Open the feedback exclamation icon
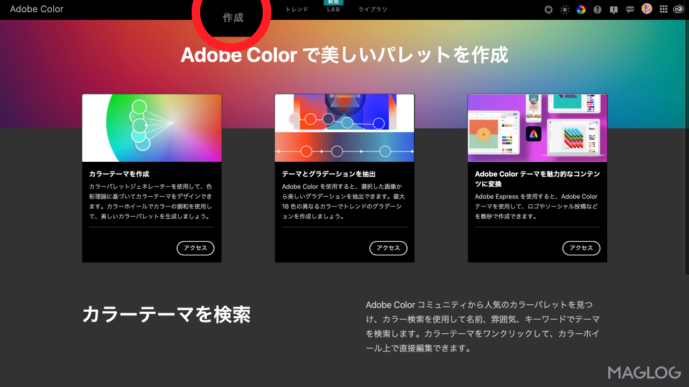Image resolution: width=689 pixels, height=387 pixels. click(613, 9)
